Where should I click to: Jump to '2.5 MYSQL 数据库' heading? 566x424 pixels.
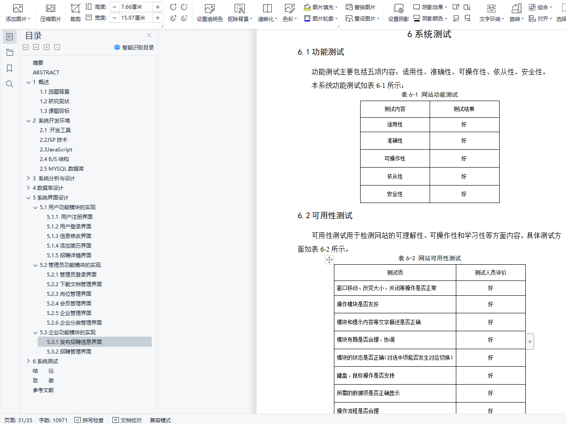click(x=62, y=169)
